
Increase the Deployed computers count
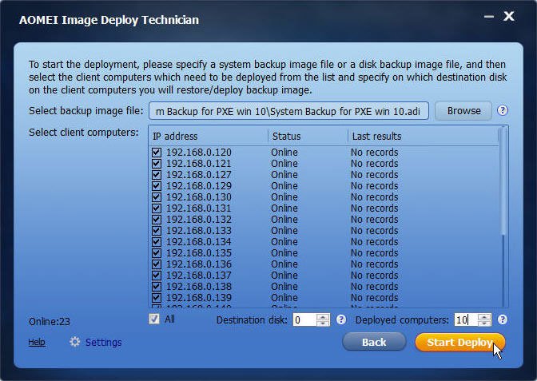coord(484,317)
